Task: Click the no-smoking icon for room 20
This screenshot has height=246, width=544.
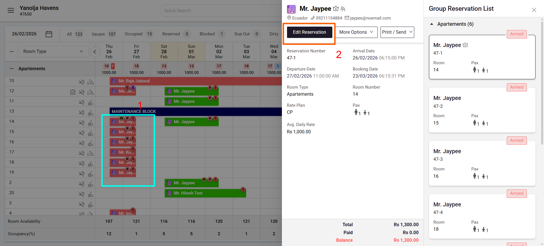Action: (82, 194)
